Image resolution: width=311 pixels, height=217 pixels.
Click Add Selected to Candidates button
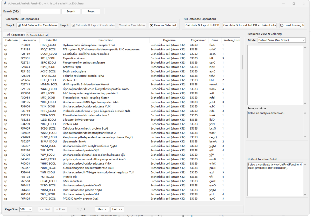(x=38, y=25)
